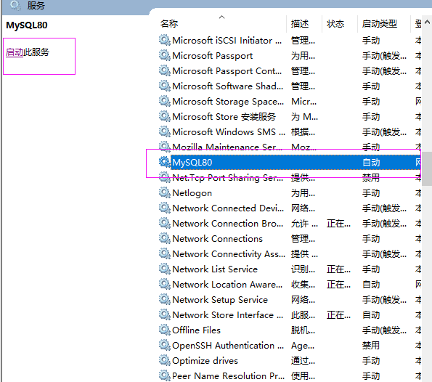Click the Offline Files gear icon
Screen dimensions: 432x382
point(165,330)
